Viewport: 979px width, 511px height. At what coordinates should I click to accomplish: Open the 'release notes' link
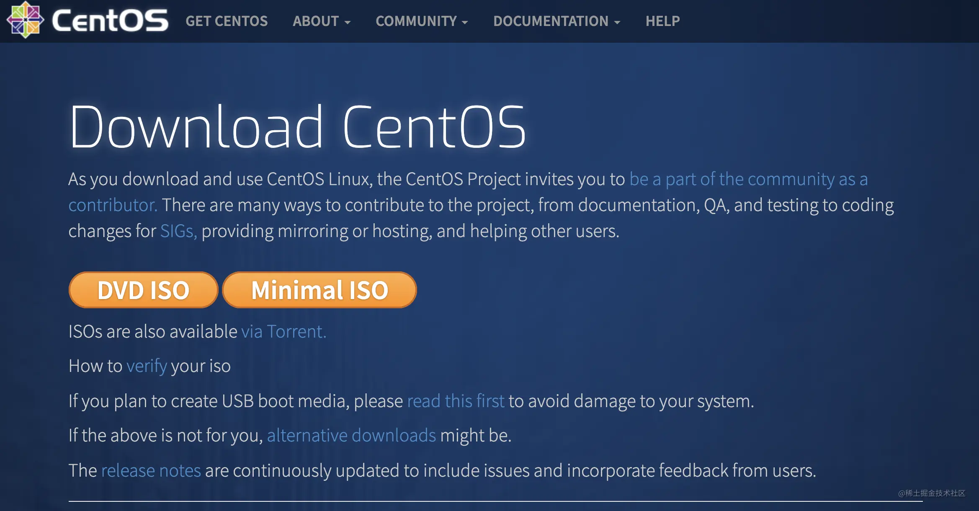151,470
